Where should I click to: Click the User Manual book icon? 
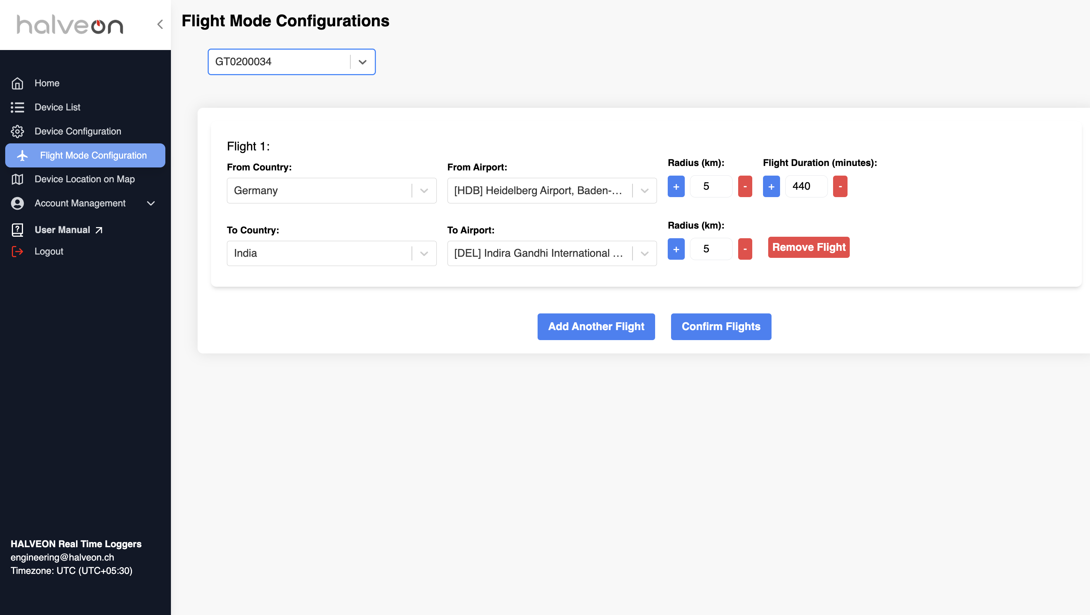point(17,230)
